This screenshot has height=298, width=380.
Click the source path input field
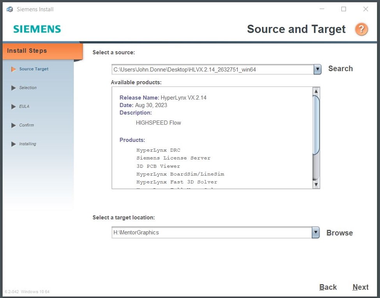pos(213,69)
